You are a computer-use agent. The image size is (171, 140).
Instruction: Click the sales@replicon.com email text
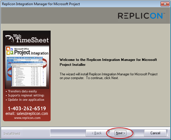click(x=32, y=113)
